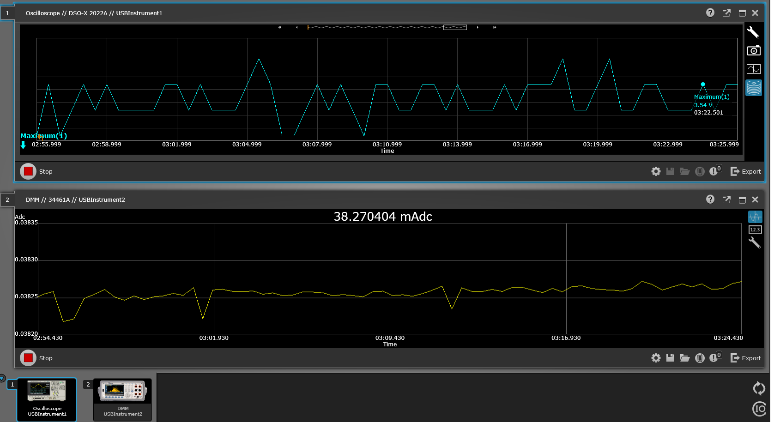Select panel number 1 tab
Viewport: 774px width, 423px height.
(7, 13)
